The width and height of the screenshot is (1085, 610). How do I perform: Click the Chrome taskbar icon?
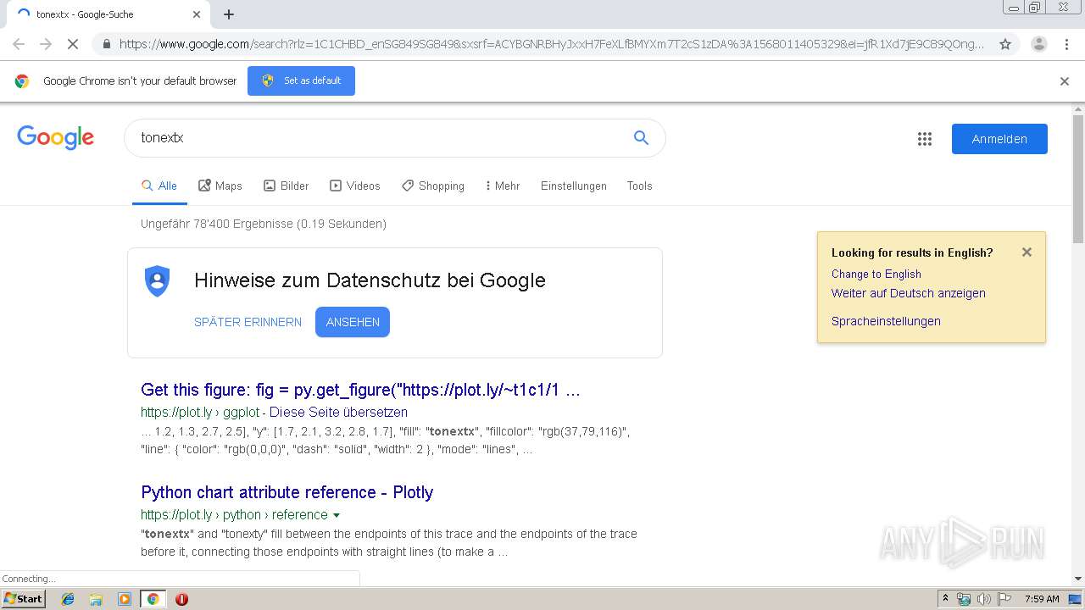click(153, 599)
